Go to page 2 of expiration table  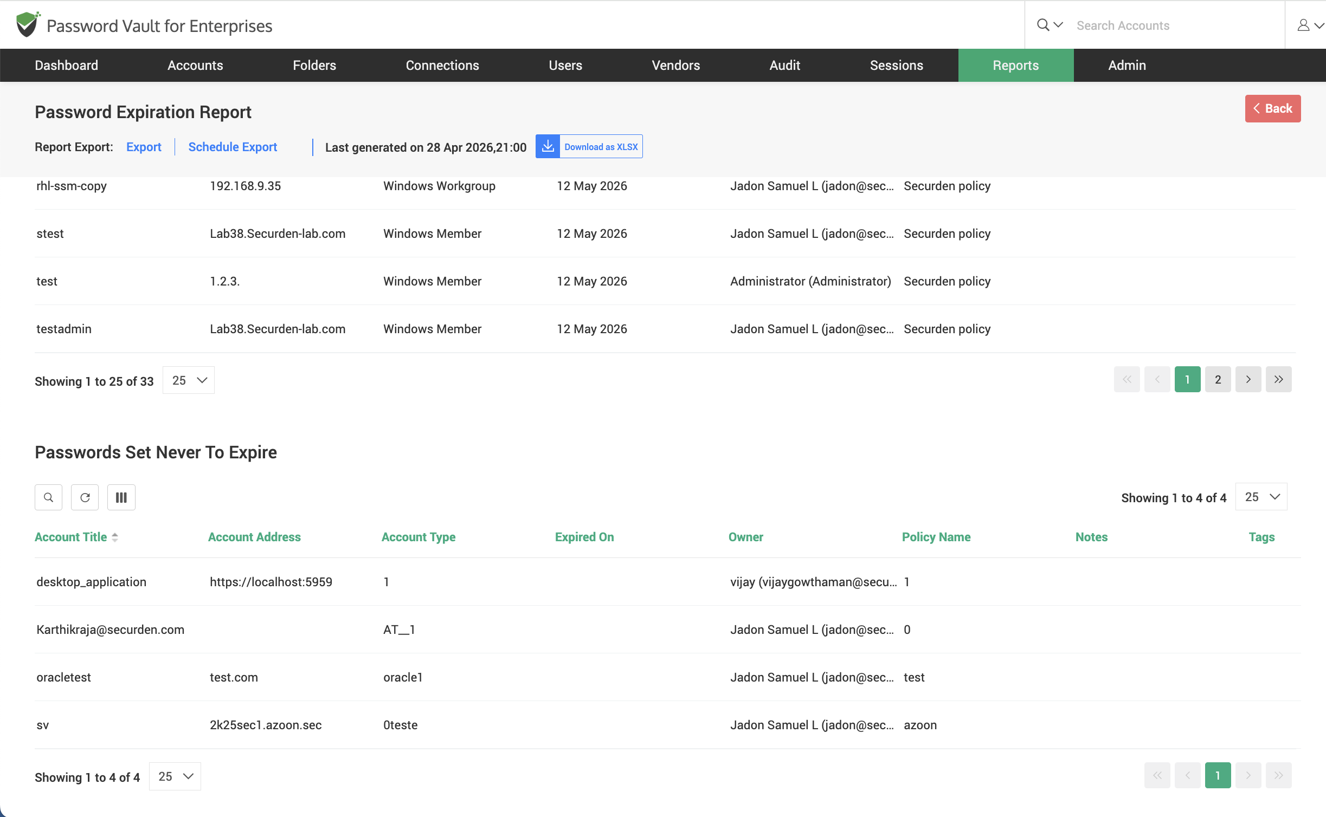pyautogui.click(x=1218, y=379)
